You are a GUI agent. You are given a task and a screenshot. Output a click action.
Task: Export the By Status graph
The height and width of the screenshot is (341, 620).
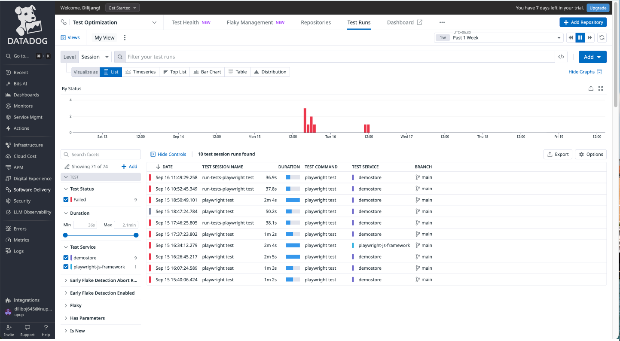click(591, 88)
